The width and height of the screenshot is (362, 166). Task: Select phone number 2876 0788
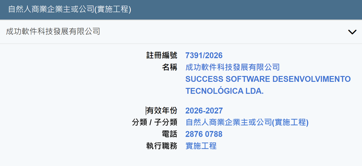204,134
